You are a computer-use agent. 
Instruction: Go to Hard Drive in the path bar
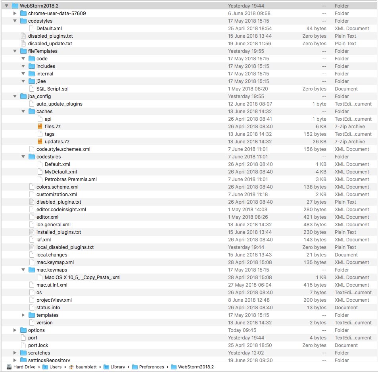[x=24, y=367]
